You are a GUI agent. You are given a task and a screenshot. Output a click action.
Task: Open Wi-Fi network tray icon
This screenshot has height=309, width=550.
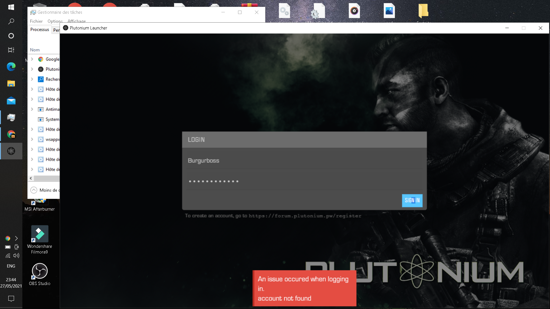tap(8, 255)
